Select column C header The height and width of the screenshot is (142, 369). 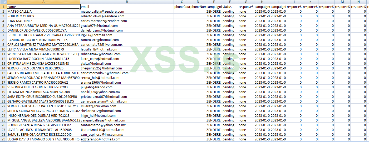tap(182, 2)
